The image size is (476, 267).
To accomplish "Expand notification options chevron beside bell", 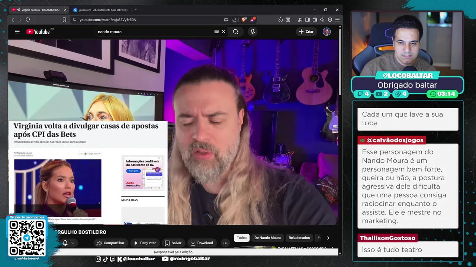I will pos(73,243).
